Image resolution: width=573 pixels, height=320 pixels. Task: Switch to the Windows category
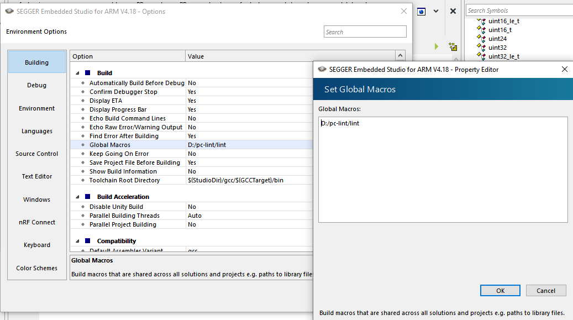click(x=37, y=200)
